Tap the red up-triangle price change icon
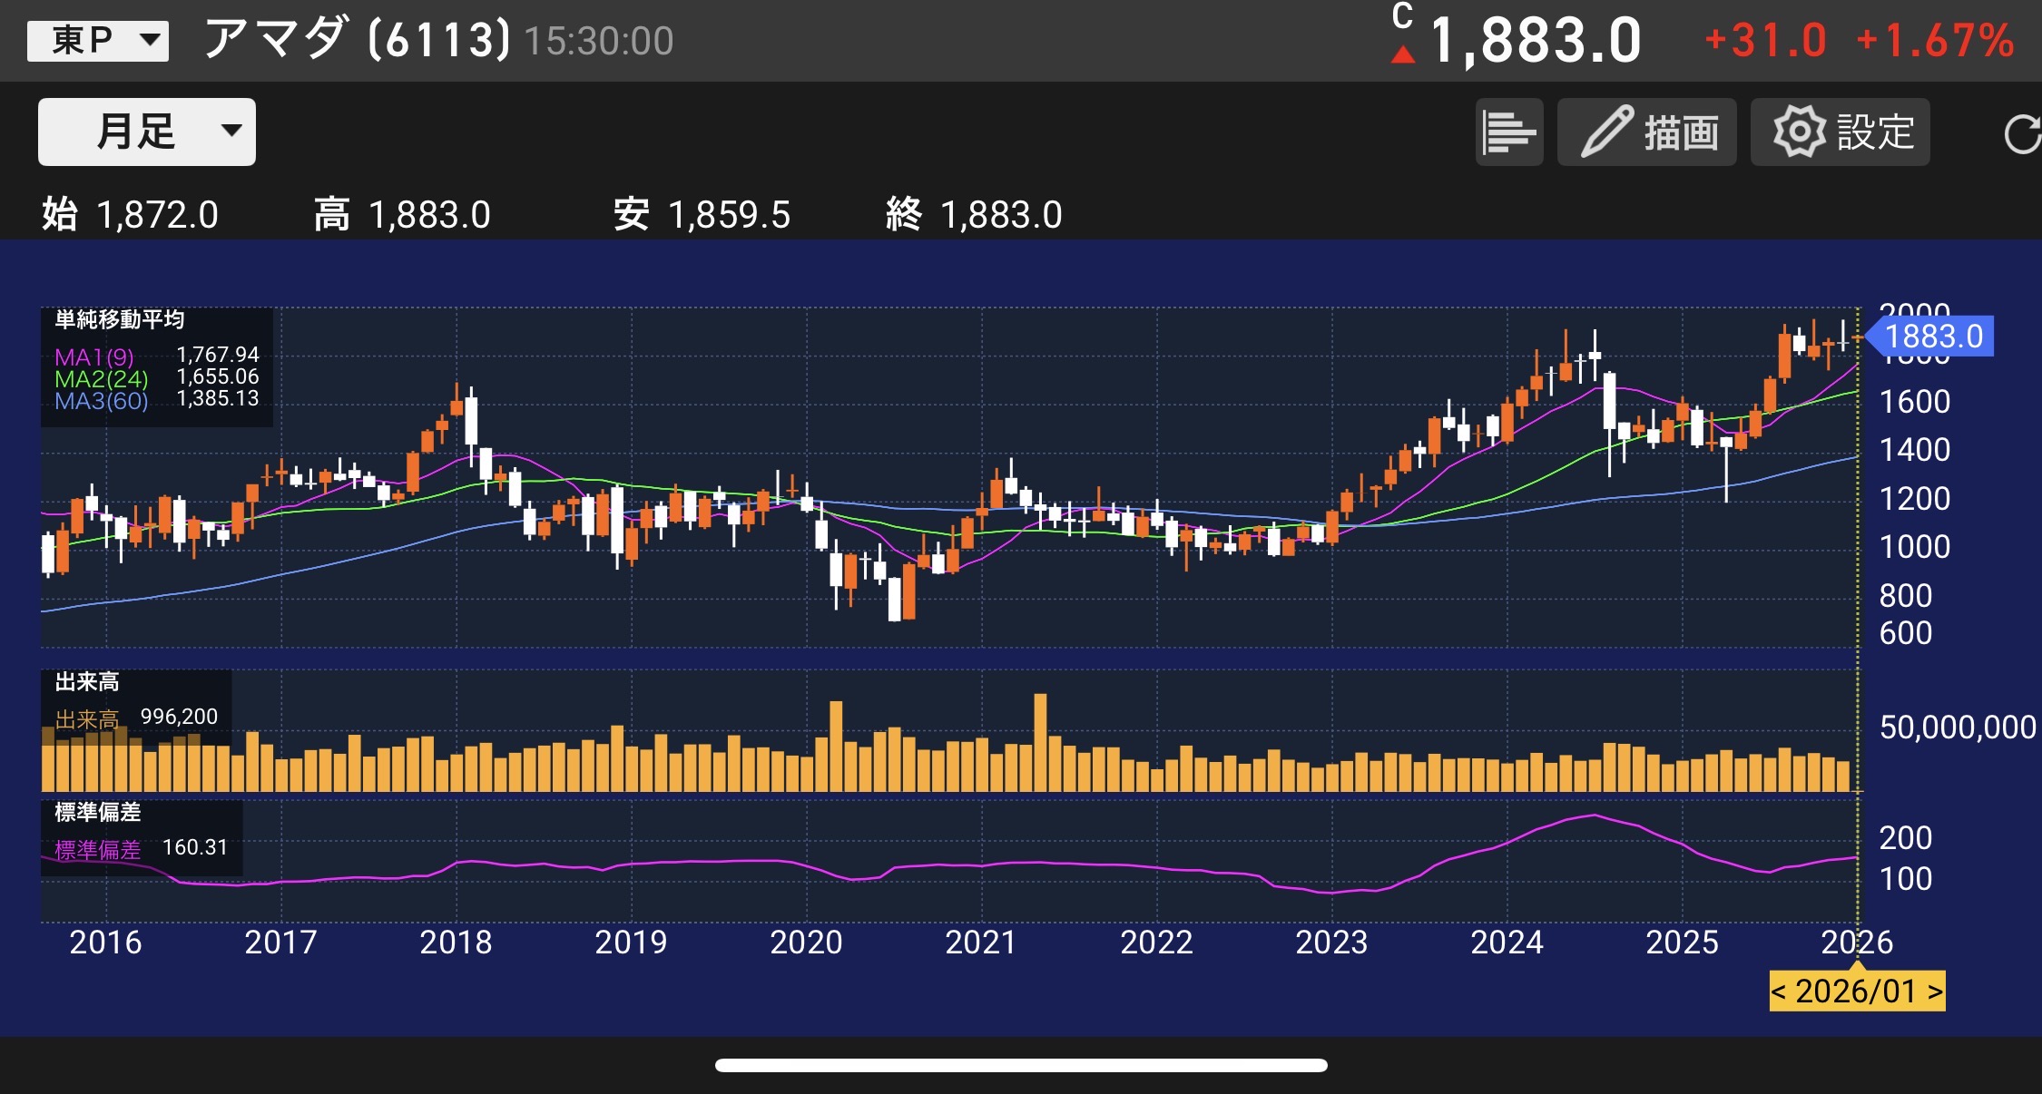 click(1403, 55)
